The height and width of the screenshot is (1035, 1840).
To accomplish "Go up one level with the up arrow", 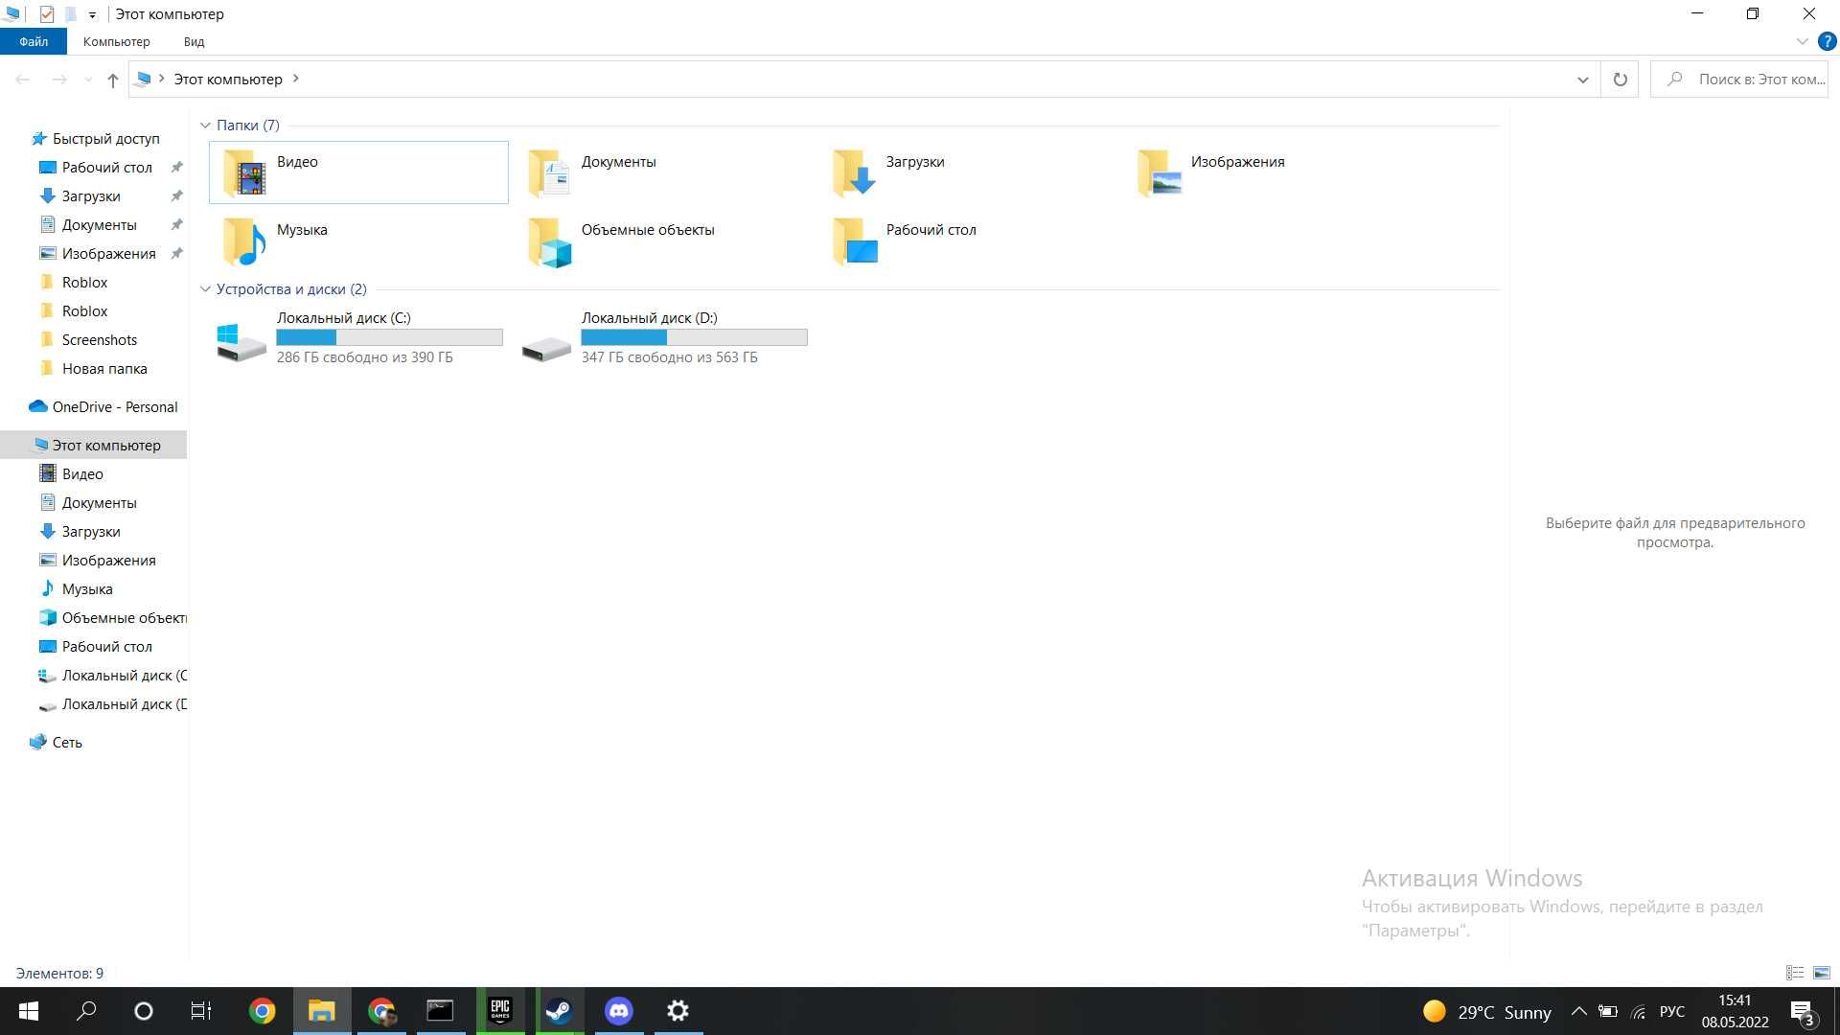I will (x=113, y=80).
